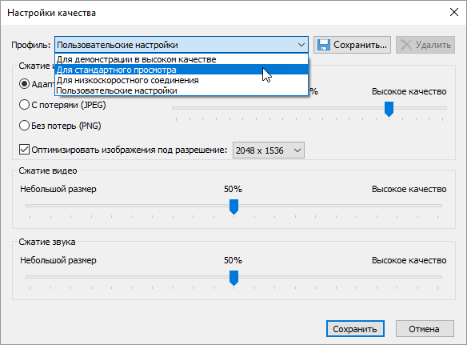Click the Профиль combo box field
Viewport: 467px width, 345px height.
[181, 45]
